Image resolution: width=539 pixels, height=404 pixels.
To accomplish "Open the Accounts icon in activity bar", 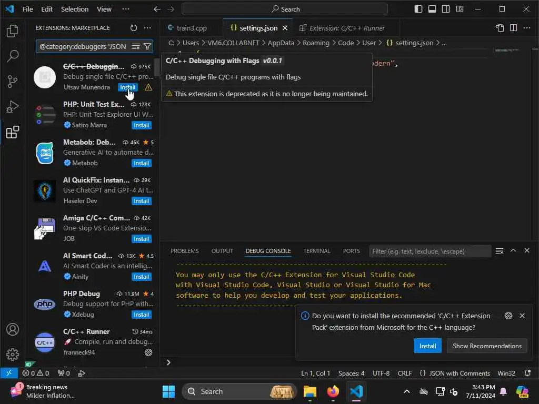I will coord(13,329).
